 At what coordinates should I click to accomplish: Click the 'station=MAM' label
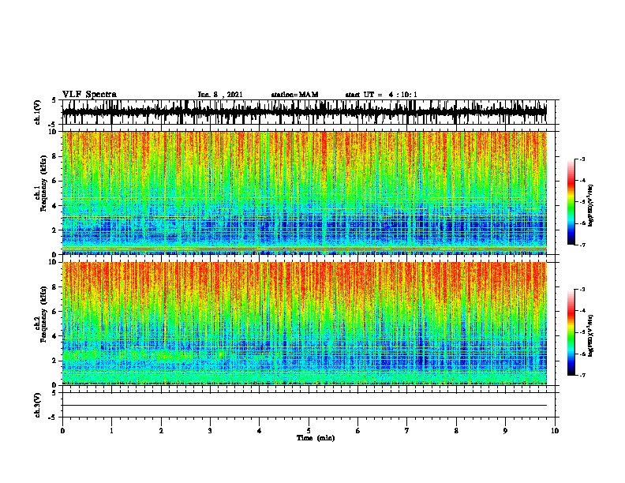click(294, 95)
